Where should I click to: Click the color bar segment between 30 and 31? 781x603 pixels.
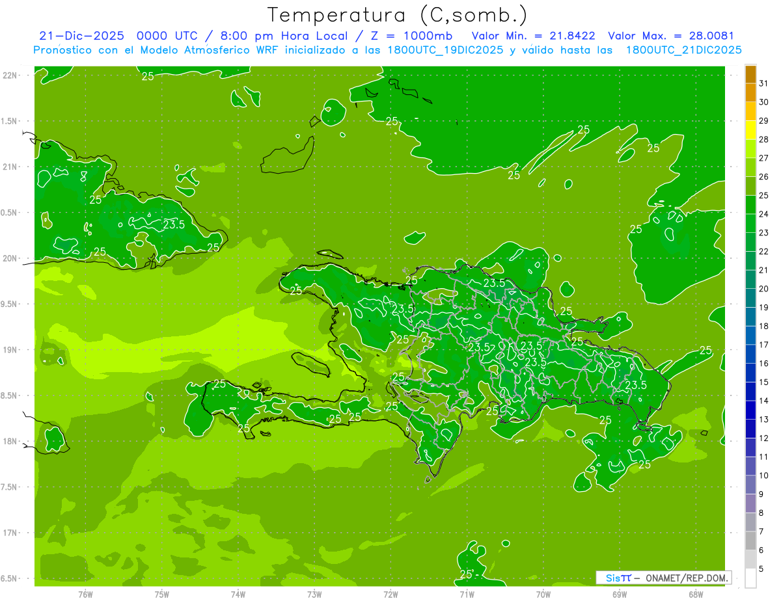pos(750,92)
